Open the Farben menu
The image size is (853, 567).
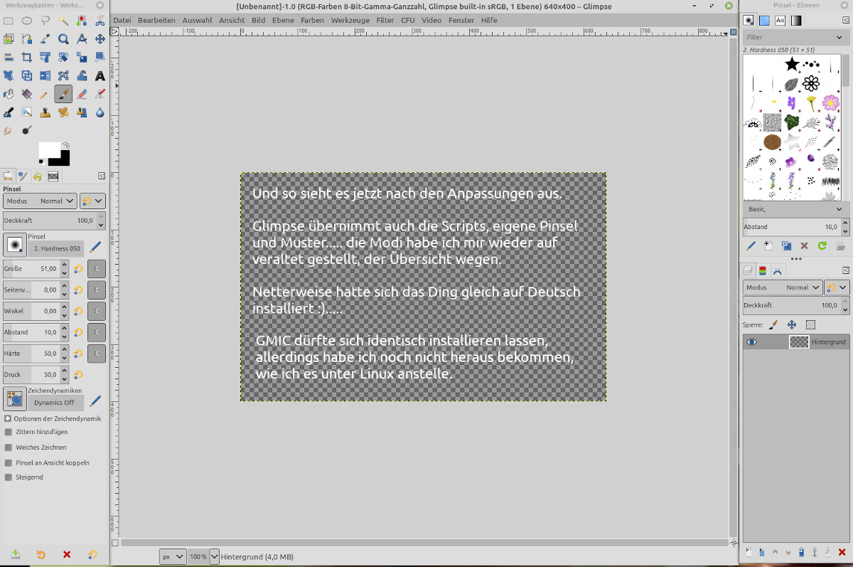coord(312,20)
